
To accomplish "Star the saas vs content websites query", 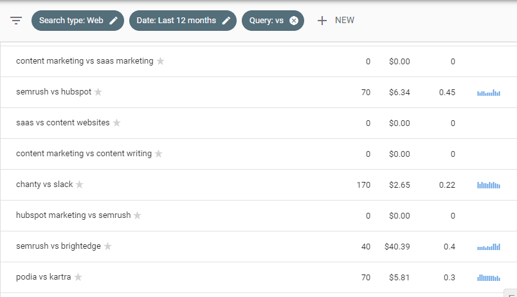I will [116, 123].
